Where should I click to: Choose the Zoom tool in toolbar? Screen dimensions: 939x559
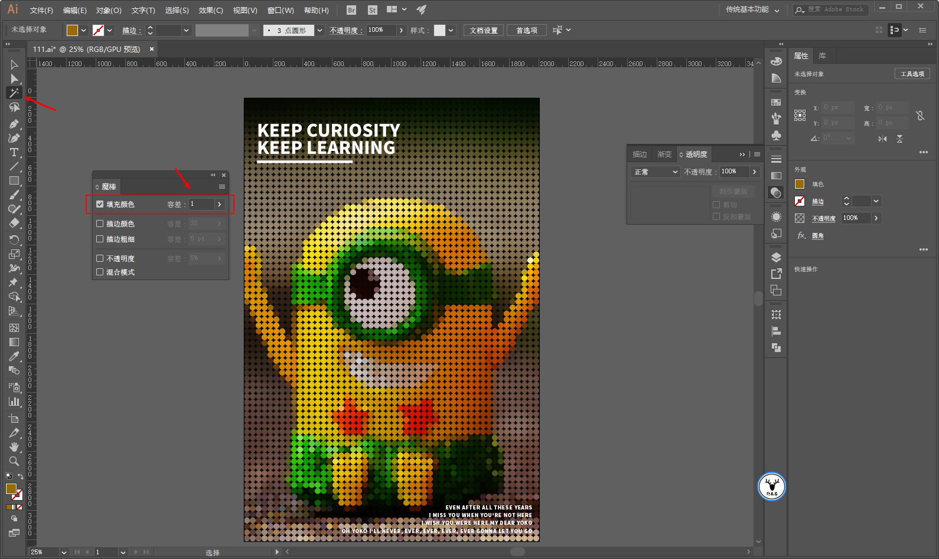click(x=14, y=461)
